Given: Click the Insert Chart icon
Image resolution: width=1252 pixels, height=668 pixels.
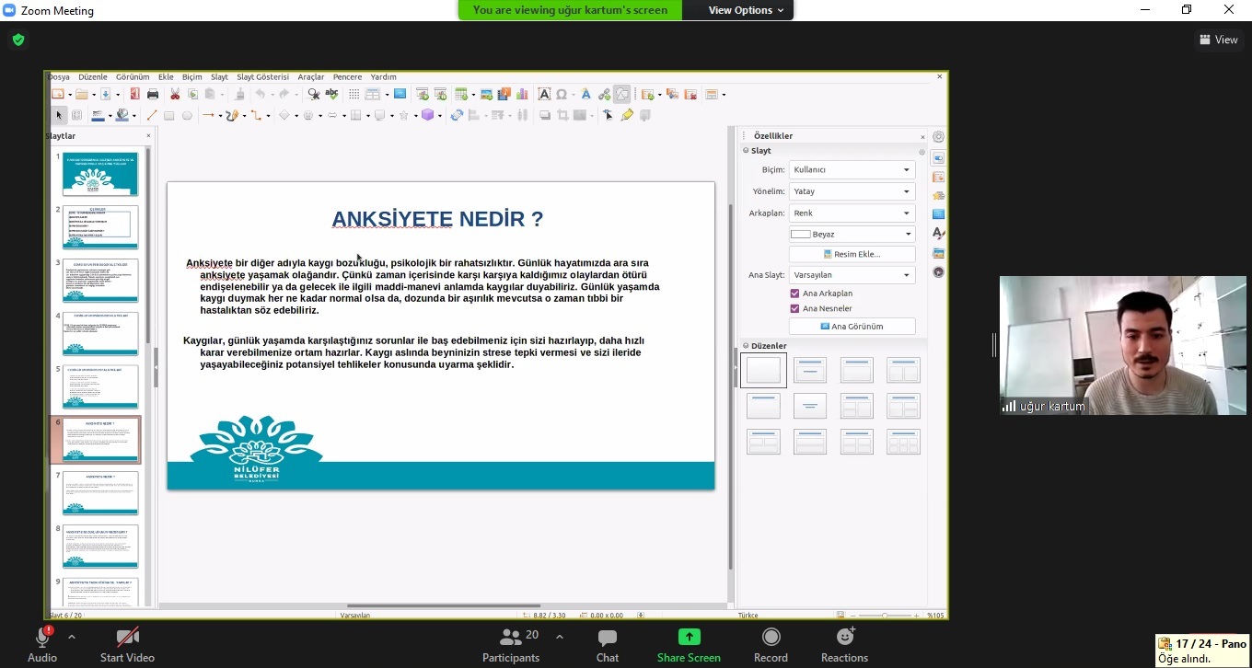Looking at the screenshot, I should tap(522, 94).
